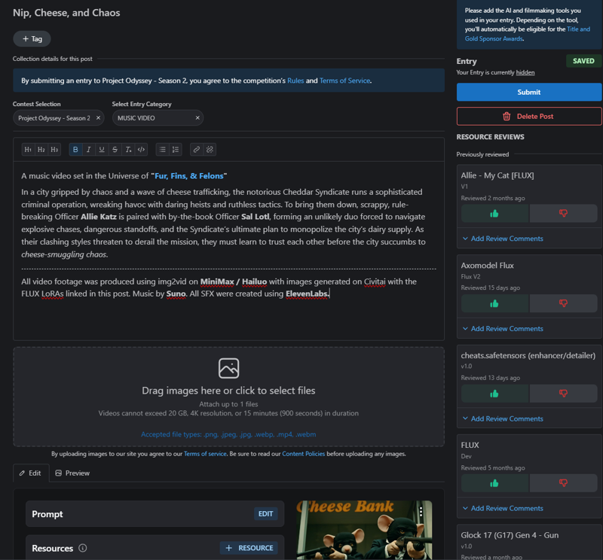This screenshot has height=560, width=603.
Task: Open the competition Rules link
Action: pyautogui.click(x=295, y=81)
